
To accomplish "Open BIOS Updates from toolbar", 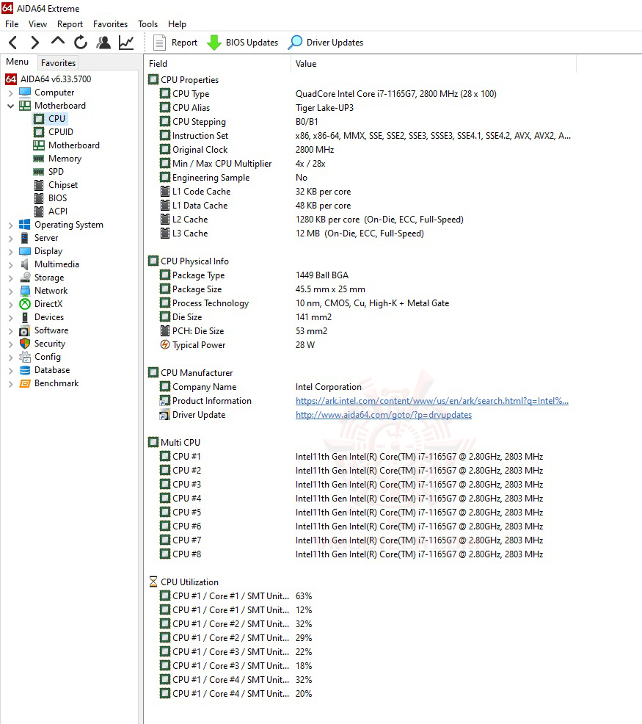I will (x=243, y=43).
